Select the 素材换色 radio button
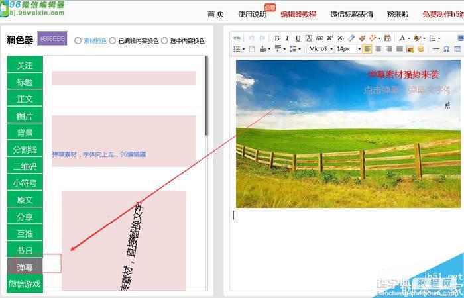Viewport: 464px width, 298px height. pos(78,41)
